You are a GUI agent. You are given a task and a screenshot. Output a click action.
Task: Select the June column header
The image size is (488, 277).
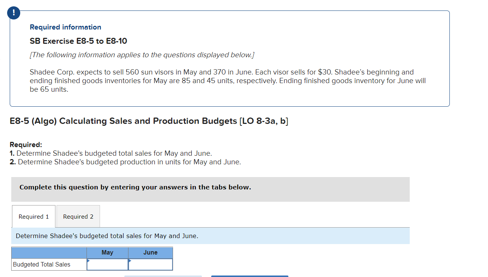151,253
